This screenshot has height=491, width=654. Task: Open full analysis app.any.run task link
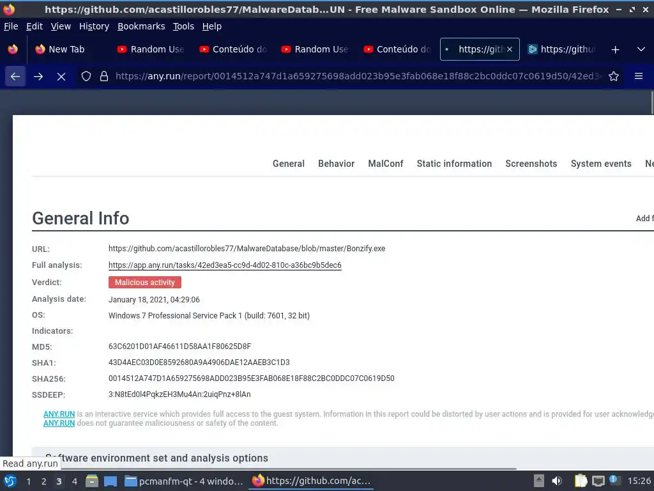[225, 265]
